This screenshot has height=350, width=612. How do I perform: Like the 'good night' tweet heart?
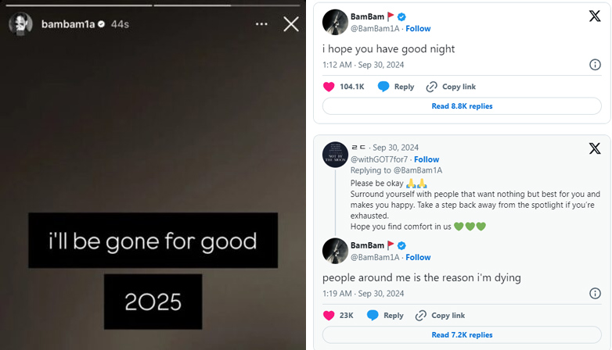click(x=329, y=87)
